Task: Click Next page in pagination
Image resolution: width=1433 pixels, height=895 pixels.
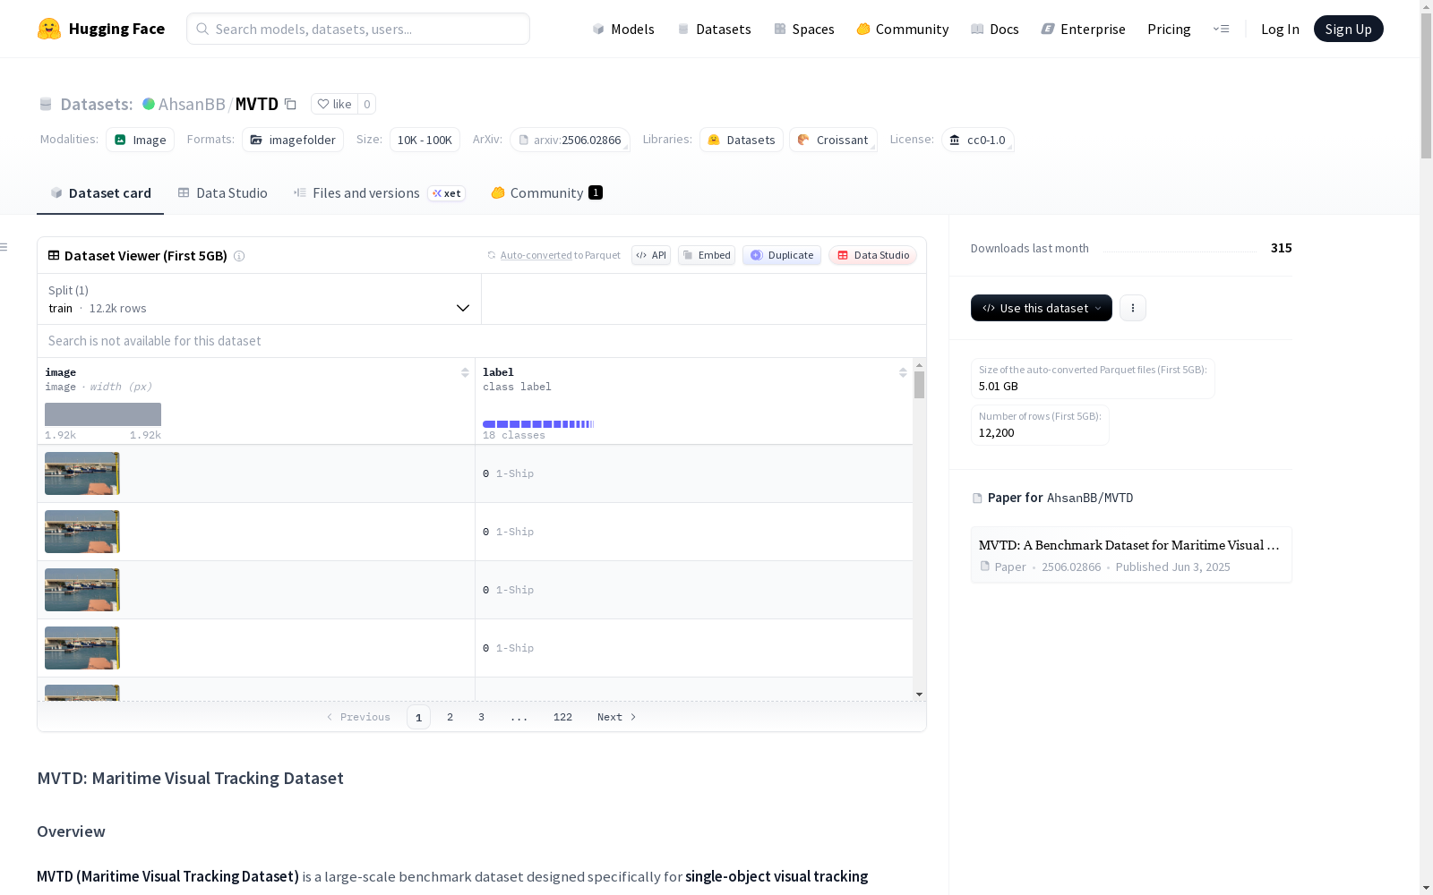Action: click(617, 717)
